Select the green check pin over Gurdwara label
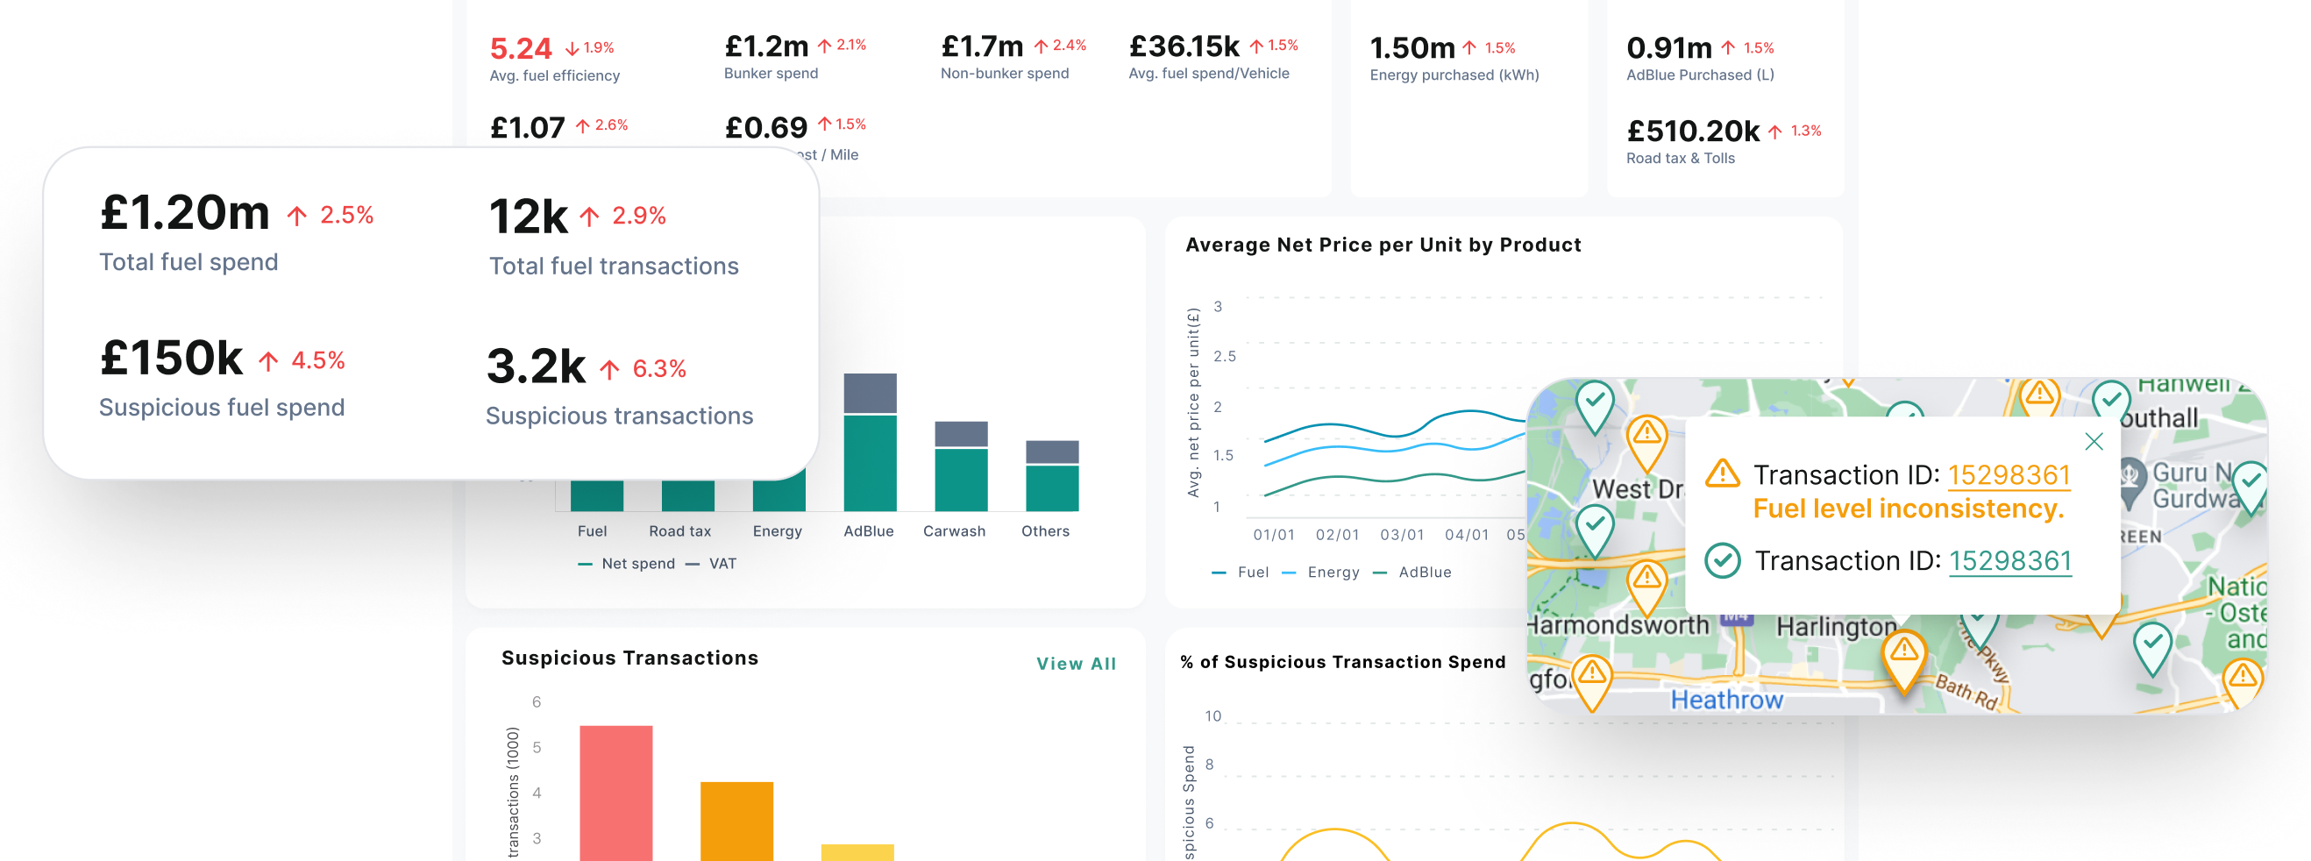 coord(2251,487)
